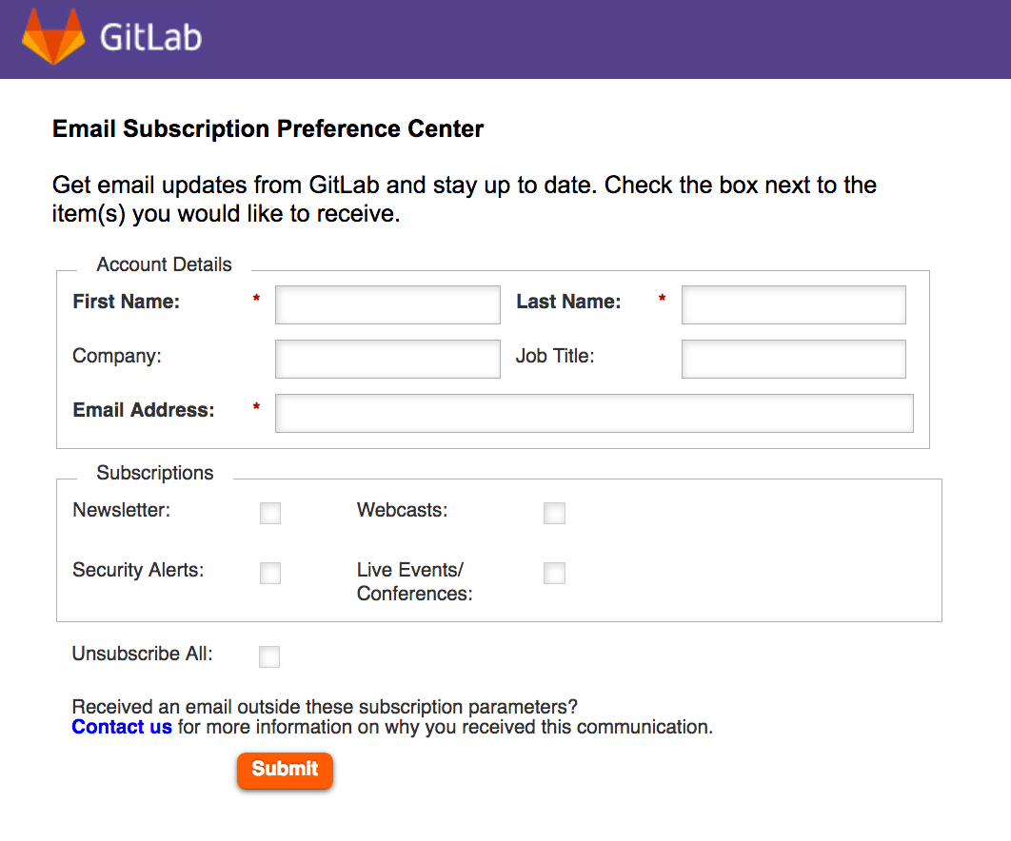This screenshot has height=841, width=1011.
Task: Click inside the Job Title field
Action: coord(793,359)
